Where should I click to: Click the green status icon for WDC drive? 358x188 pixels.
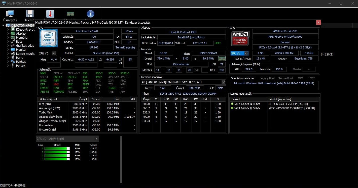coord(232,108)
